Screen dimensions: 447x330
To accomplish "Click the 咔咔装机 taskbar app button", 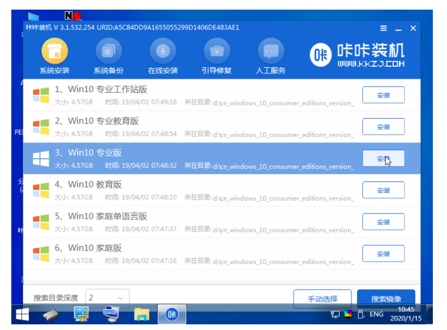I will tap(171, 314).
